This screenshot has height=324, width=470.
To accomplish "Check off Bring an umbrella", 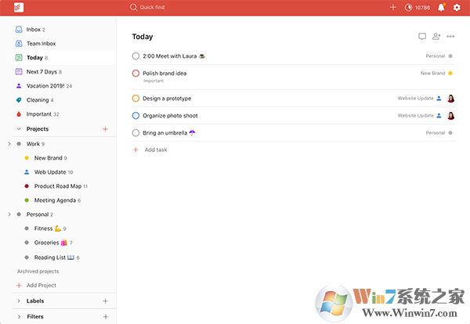I will [x=136, y=133].
